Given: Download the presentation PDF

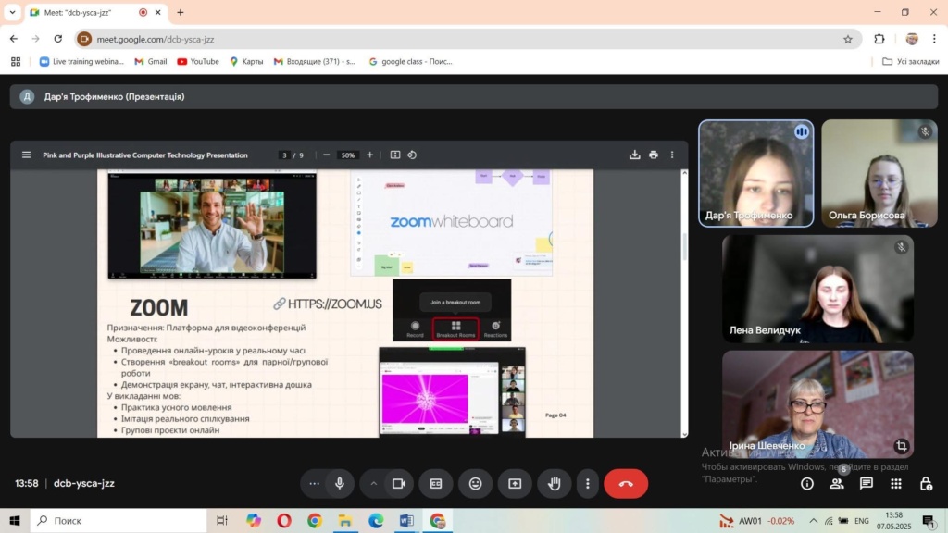Looking at the screenshot, I should (634, 155).
